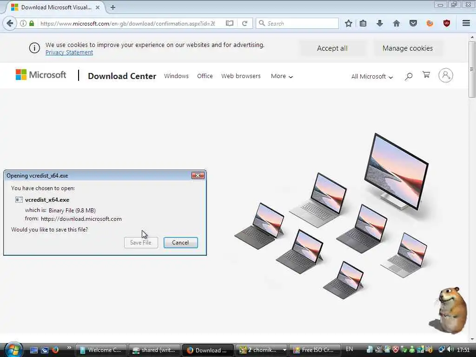
Task: Toggle reader view icon in address bar
Action: [x=230, y=23]
